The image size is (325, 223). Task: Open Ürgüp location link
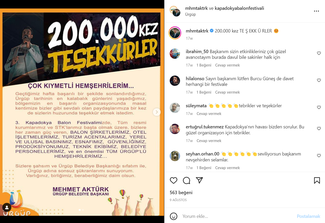click(190, 14)
